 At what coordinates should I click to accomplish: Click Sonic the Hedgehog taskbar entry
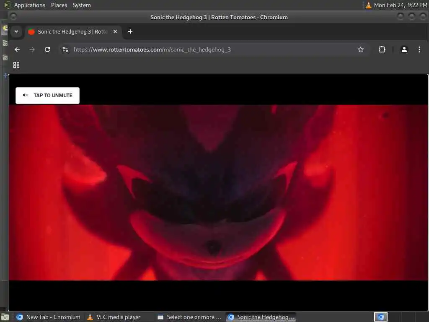tap(261, 317)
